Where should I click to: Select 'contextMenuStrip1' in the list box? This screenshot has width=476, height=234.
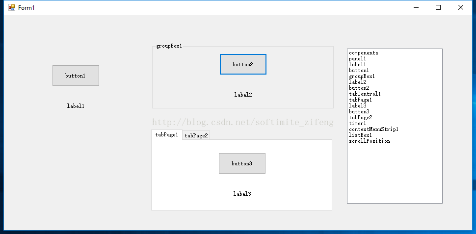click(395, 130)
